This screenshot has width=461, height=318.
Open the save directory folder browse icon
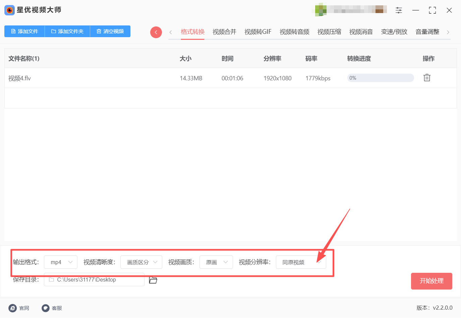tap(153, 280)
